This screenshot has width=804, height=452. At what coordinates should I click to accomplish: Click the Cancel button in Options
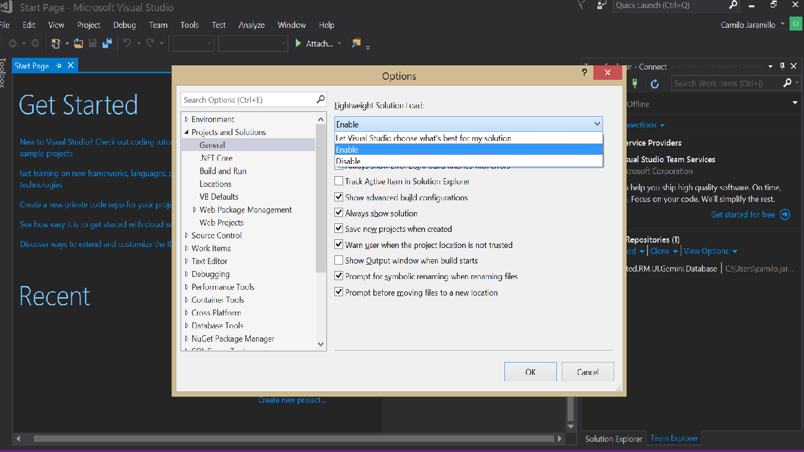tap(588, 372)
